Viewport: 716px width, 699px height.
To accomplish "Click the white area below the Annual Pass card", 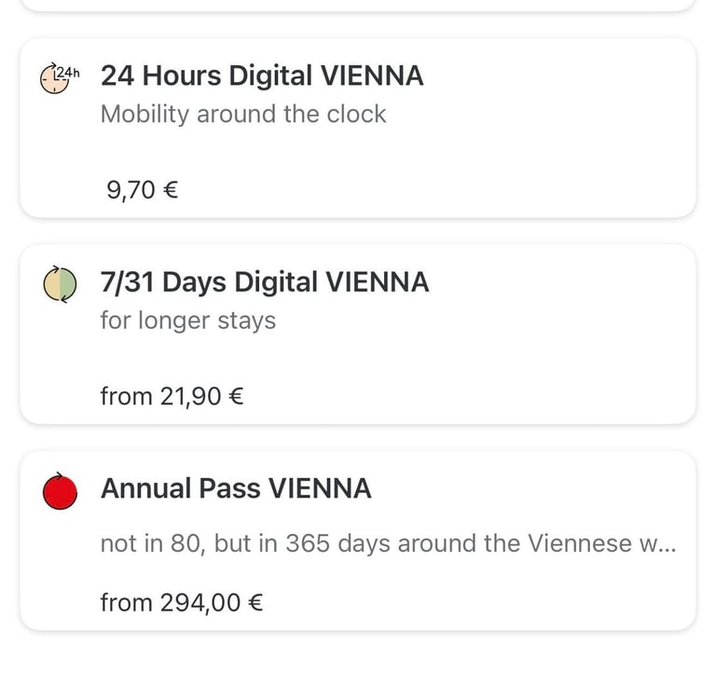I will (x=358, y=666).
